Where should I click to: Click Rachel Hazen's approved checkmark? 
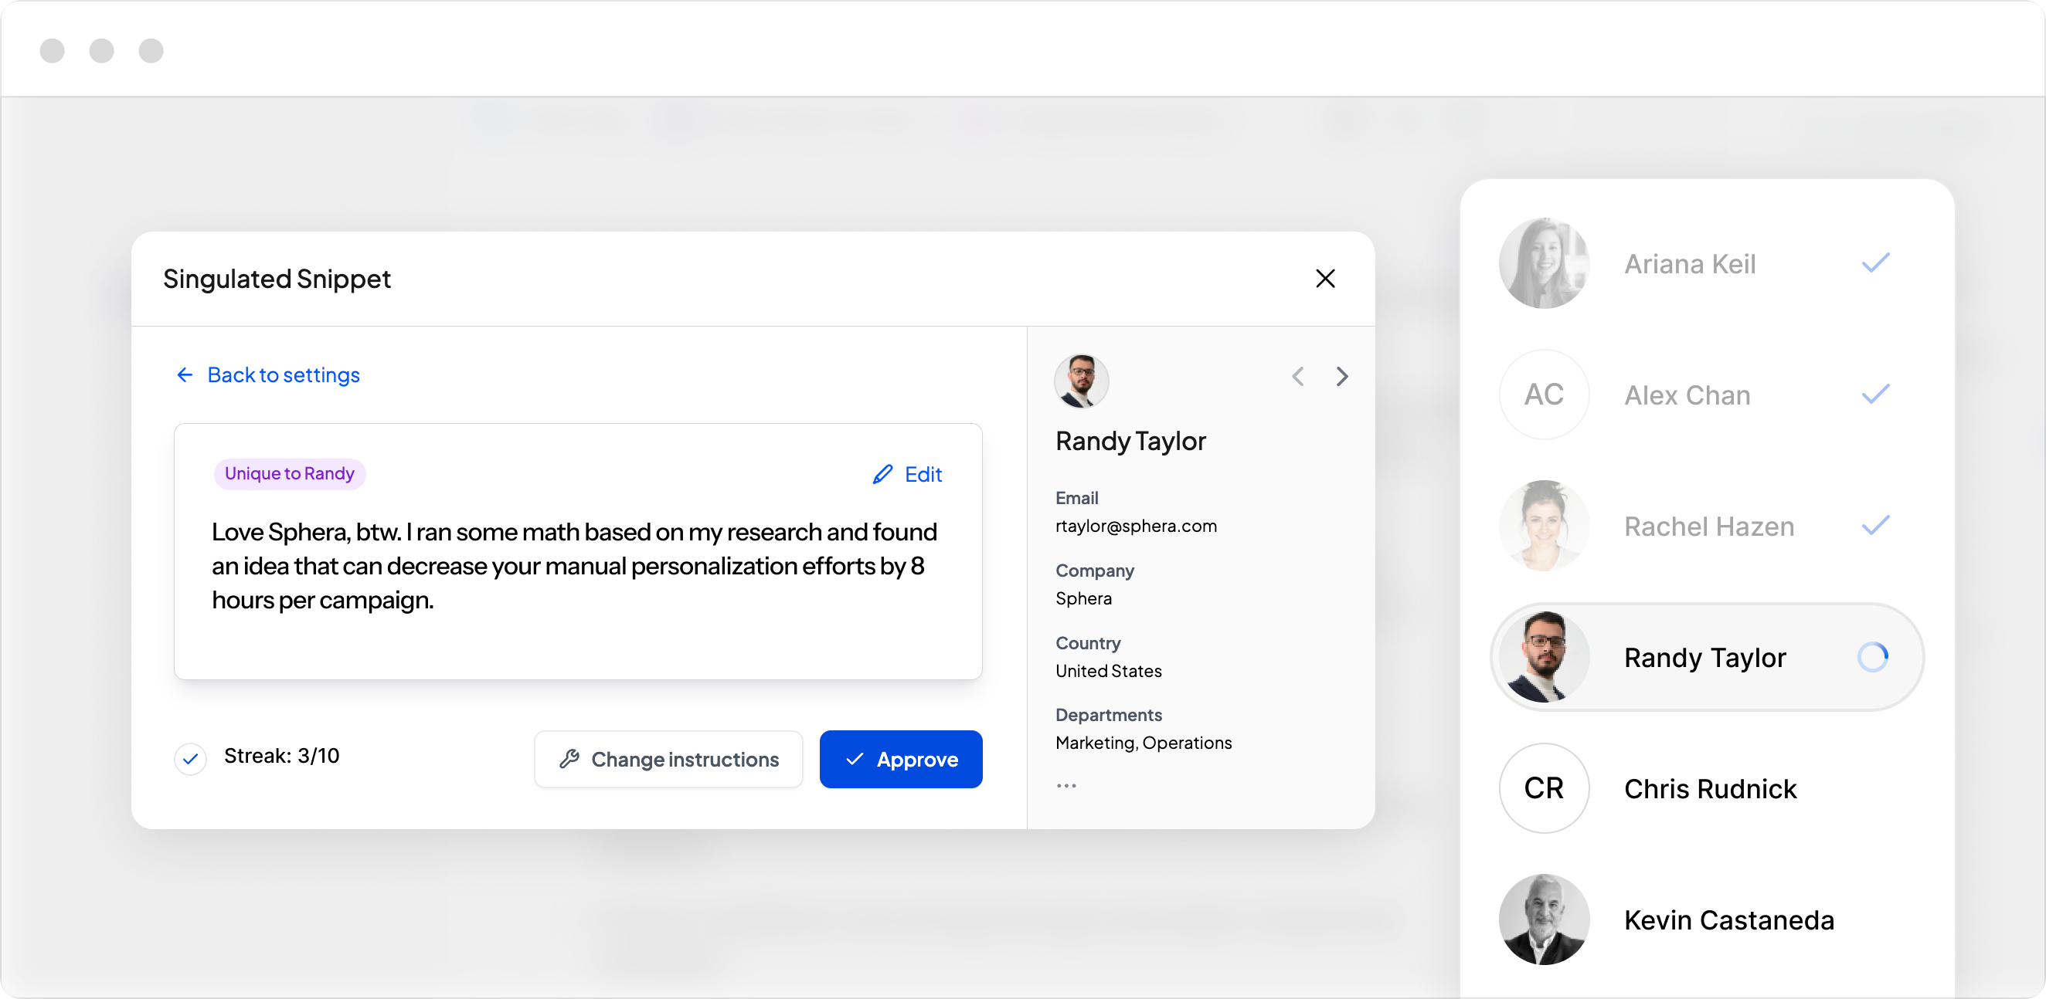coord(1875,525)
